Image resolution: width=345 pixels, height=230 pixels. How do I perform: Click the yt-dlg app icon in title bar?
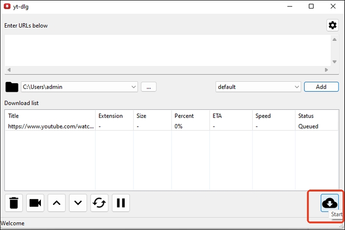(x=7, y=6)
